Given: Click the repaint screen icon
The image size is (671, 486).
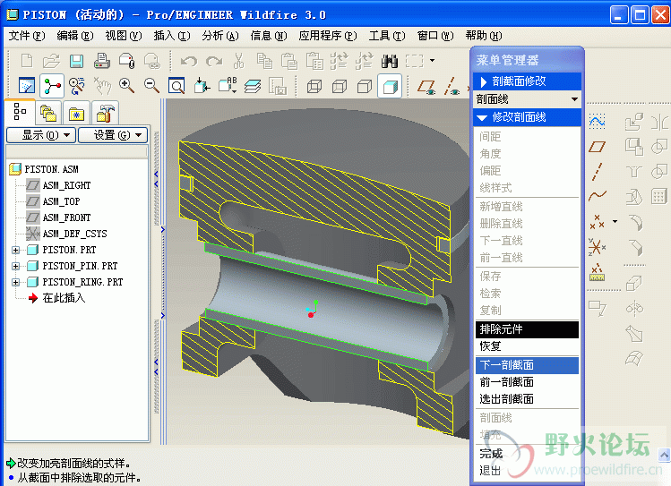Looking at the screenshot, I should (27, 86).
